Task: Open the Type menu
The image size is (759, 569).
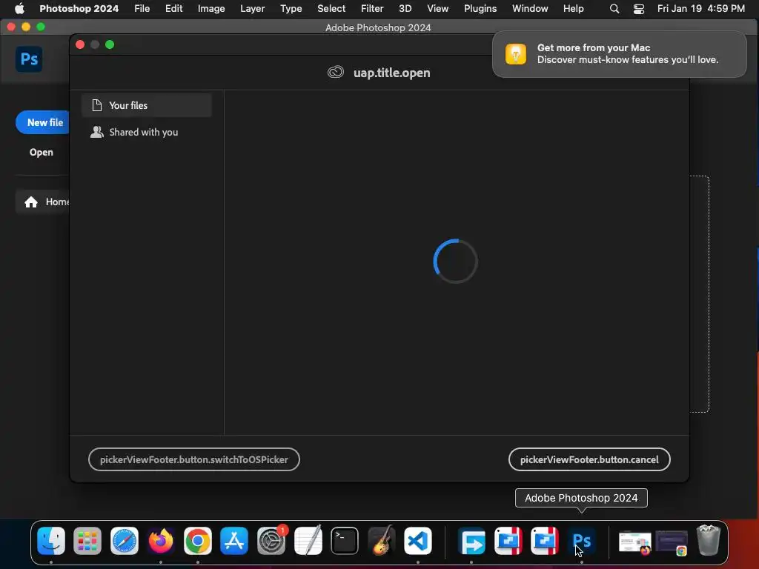Action: pyautogui.click(x=291, y=8)
